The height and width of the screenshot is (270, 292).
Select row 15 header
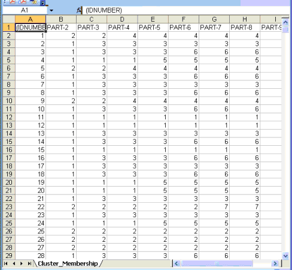click(x=9, y=142)
